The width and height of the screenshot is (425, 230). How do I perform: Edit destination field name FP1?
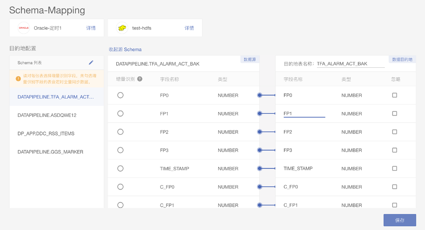pyautogui.click(x=304, y=113)
